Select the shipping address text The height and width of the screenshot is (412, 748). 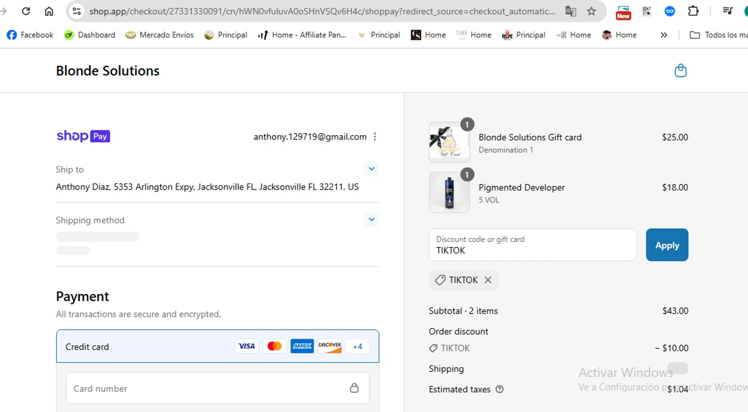click(x=207, y=187)
